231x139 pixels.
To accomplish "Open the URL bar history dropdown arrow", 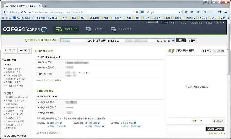I will click(134, 12).
